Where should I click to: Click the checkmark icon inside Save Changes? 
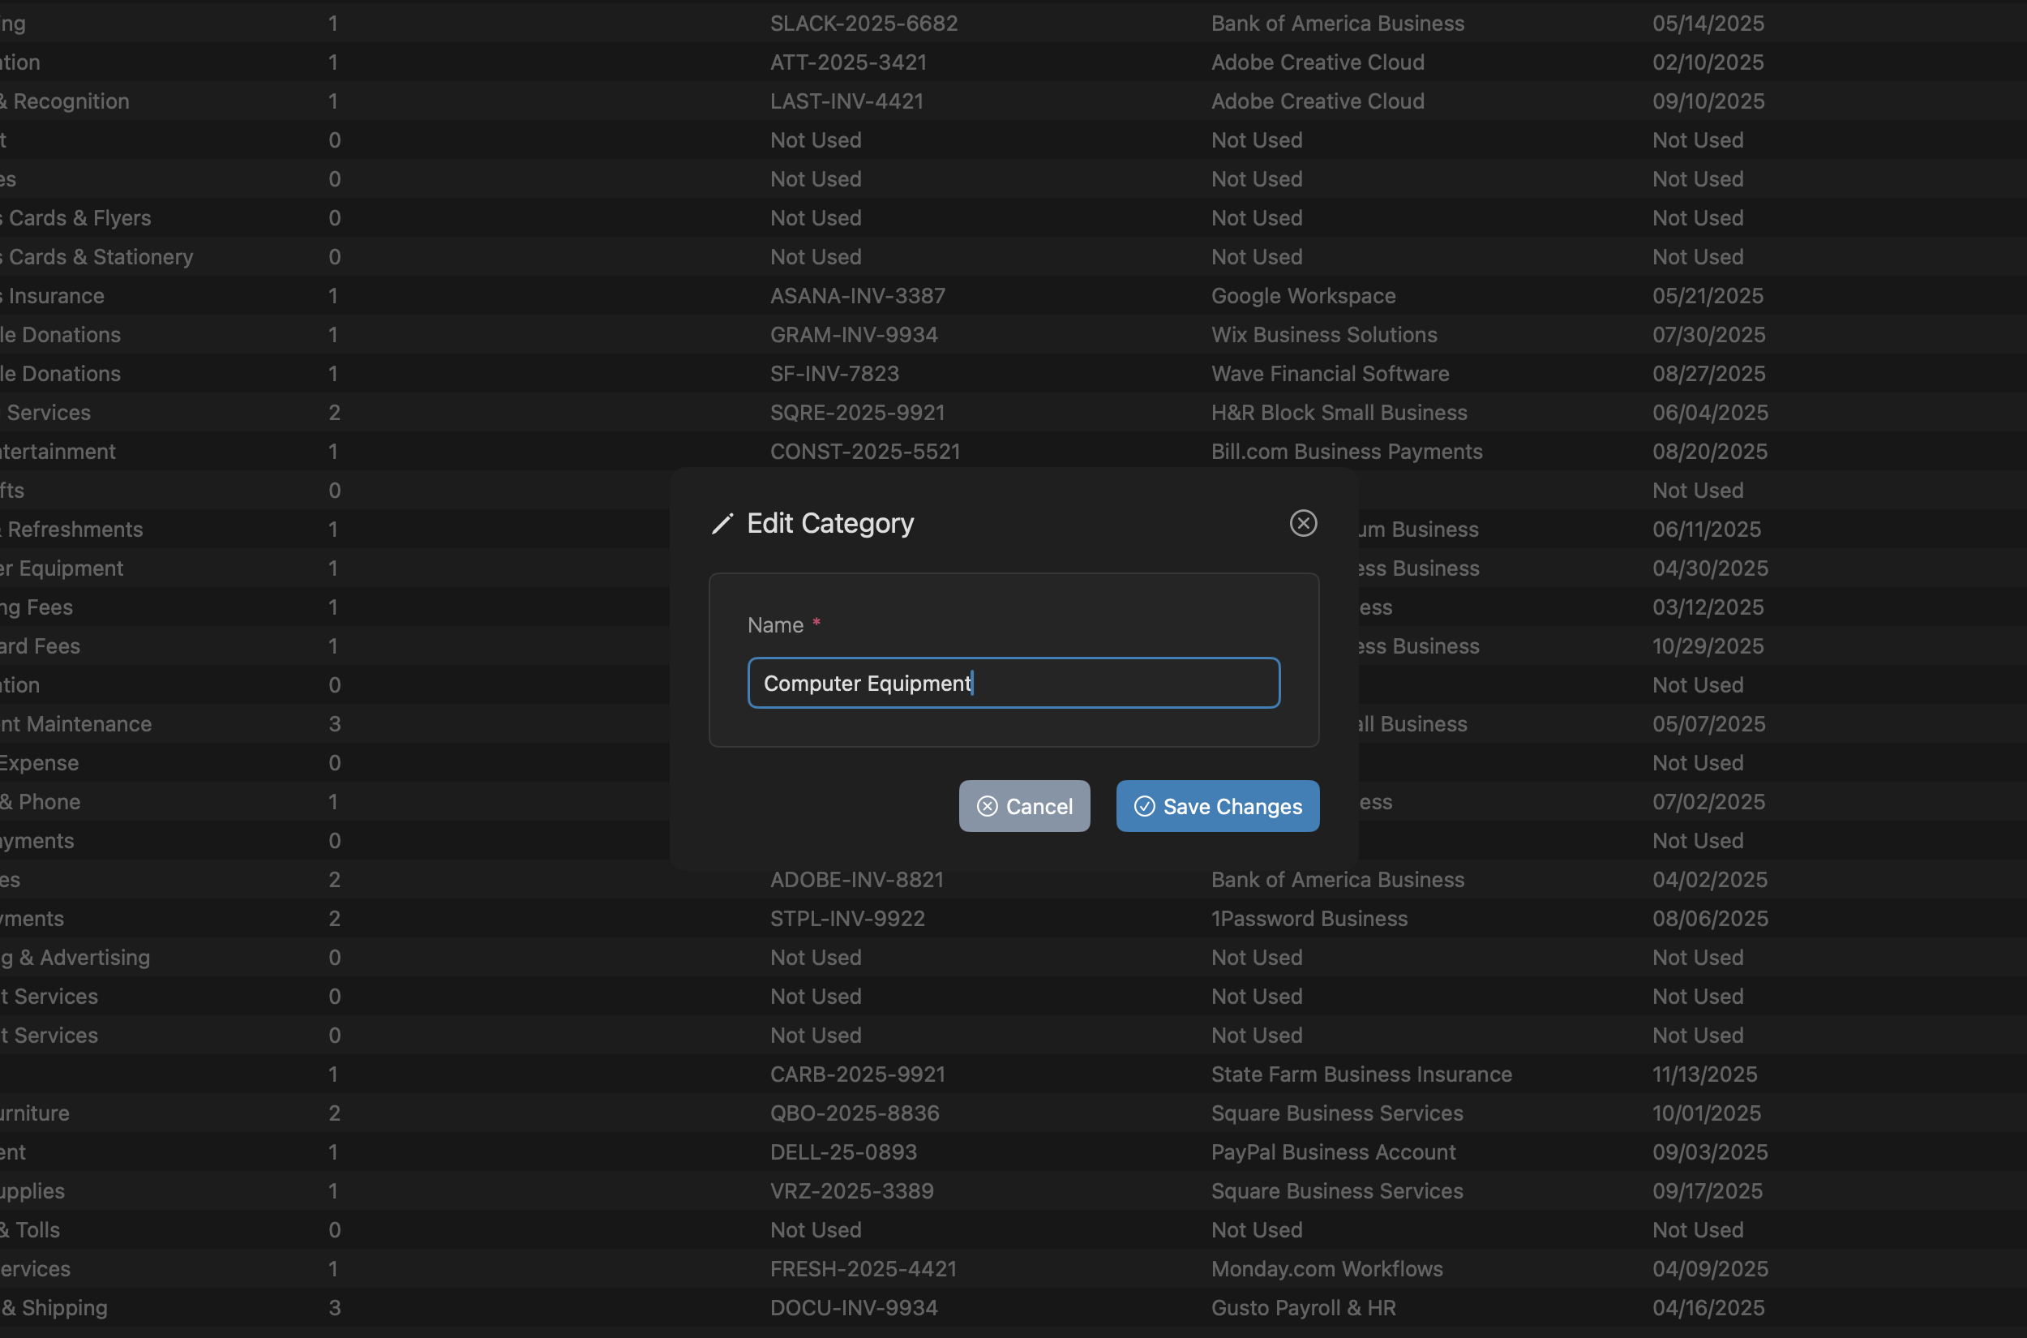(x=1143, y=805)
